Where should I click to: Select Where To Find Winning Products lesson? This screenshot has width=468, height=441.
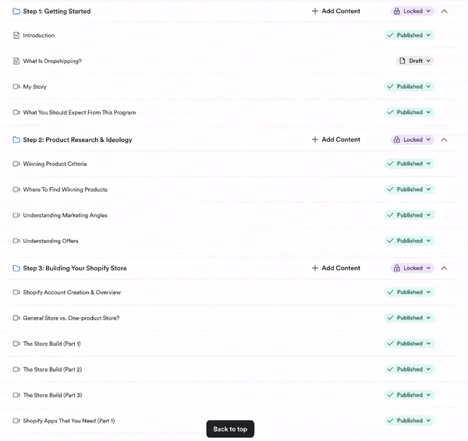[65, 189]
